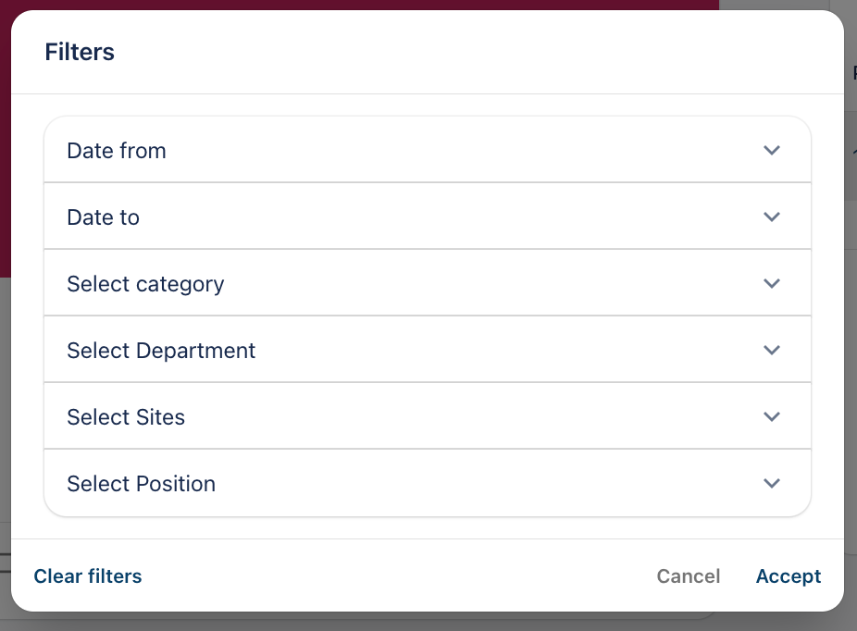The width and height of the screenshot is (857, 631).
Task: Click the chevron arrow in Select Position row
Action: (772, 483)
